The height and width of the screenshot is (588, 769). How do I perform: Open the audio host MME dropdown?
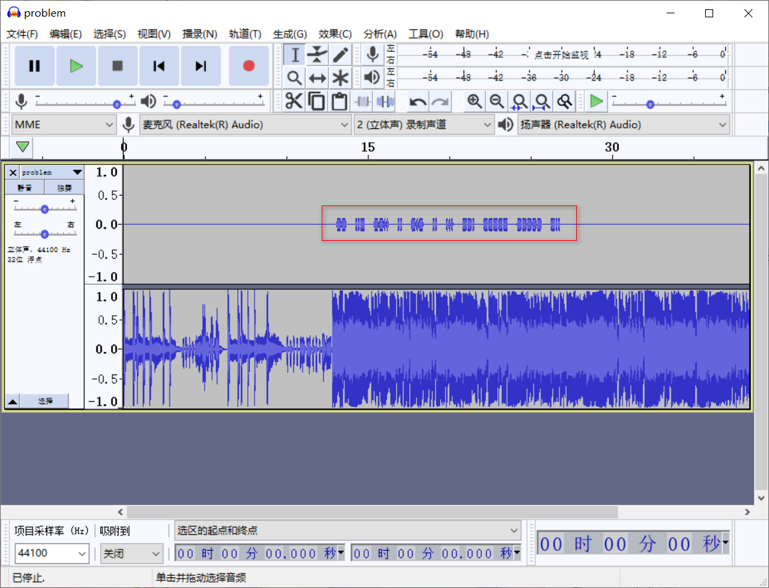pyautogui.click(x=63, y=124)
